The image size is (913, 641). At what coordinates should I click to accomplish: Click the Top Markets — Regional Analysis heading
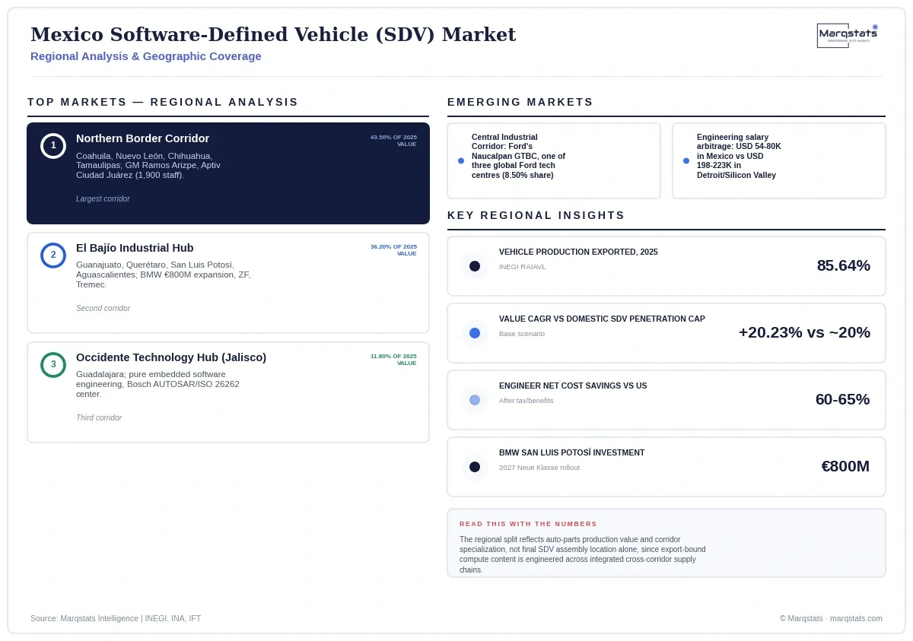[x=163, y=102]
